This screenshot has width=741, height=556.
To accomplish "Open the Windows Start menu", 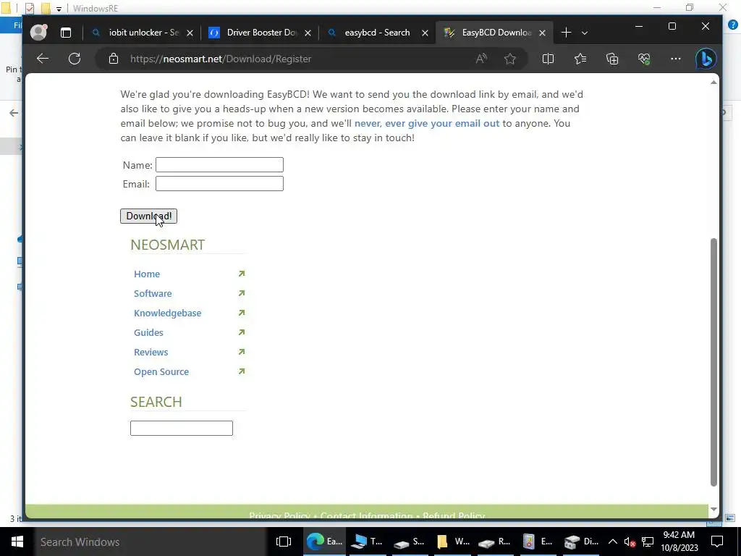I will coord(17,542).
